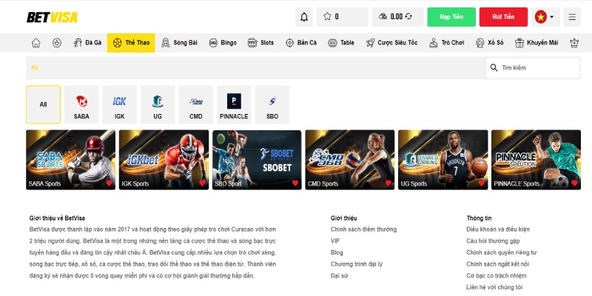This screenshot has height=296, width=592.
Task: Open the Đá Gà menu
Action: click(x=87, y=43)
